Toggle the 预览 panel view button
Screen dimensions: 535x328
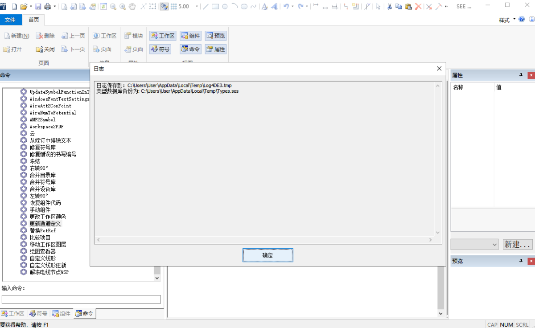pyautogui.click(x=216, y=36)
